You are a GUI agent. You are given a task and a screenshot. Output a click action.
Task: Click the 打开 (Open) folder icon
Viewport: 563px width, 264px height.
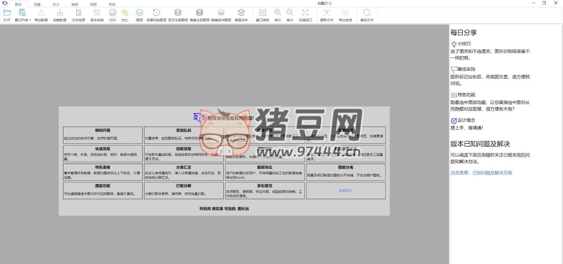pos(7,13)
